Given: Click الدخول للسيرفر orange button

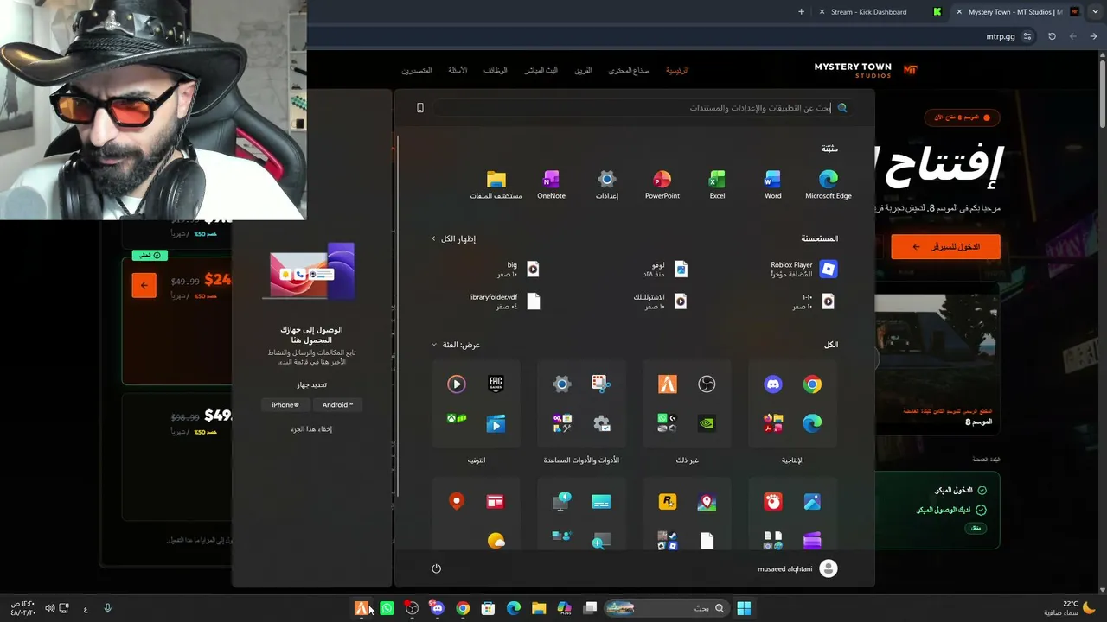Looking at the screenshot, I should pyautogui.click(x=945, y=247).
